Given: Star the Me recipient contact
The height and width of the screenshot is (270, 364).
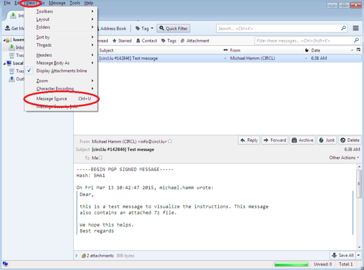Looking at the screenshot, I should click(x=101, y=158).
